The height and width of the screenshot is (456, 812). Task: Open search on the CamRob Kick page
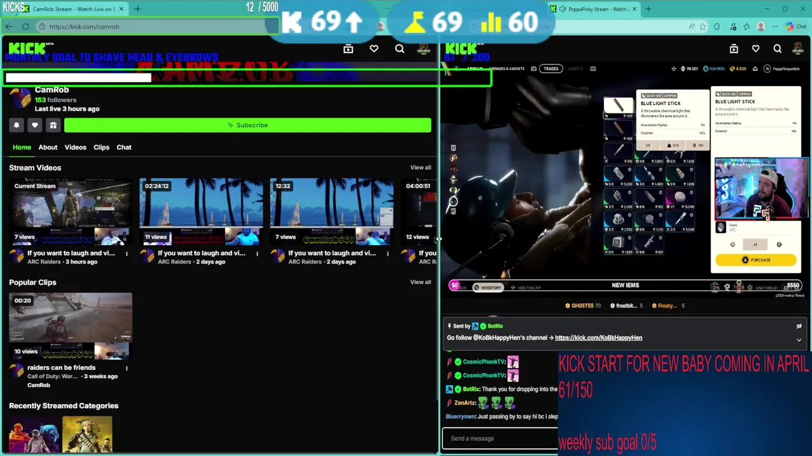click(x=400, y=49)
